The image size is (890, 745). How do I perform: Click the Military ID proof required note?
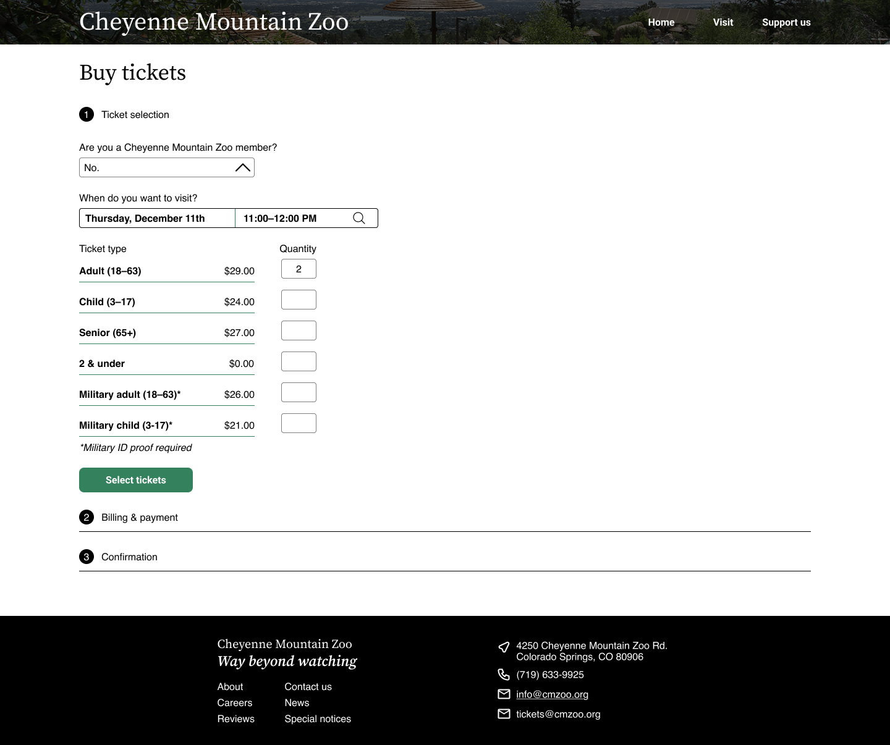point(136,448)
